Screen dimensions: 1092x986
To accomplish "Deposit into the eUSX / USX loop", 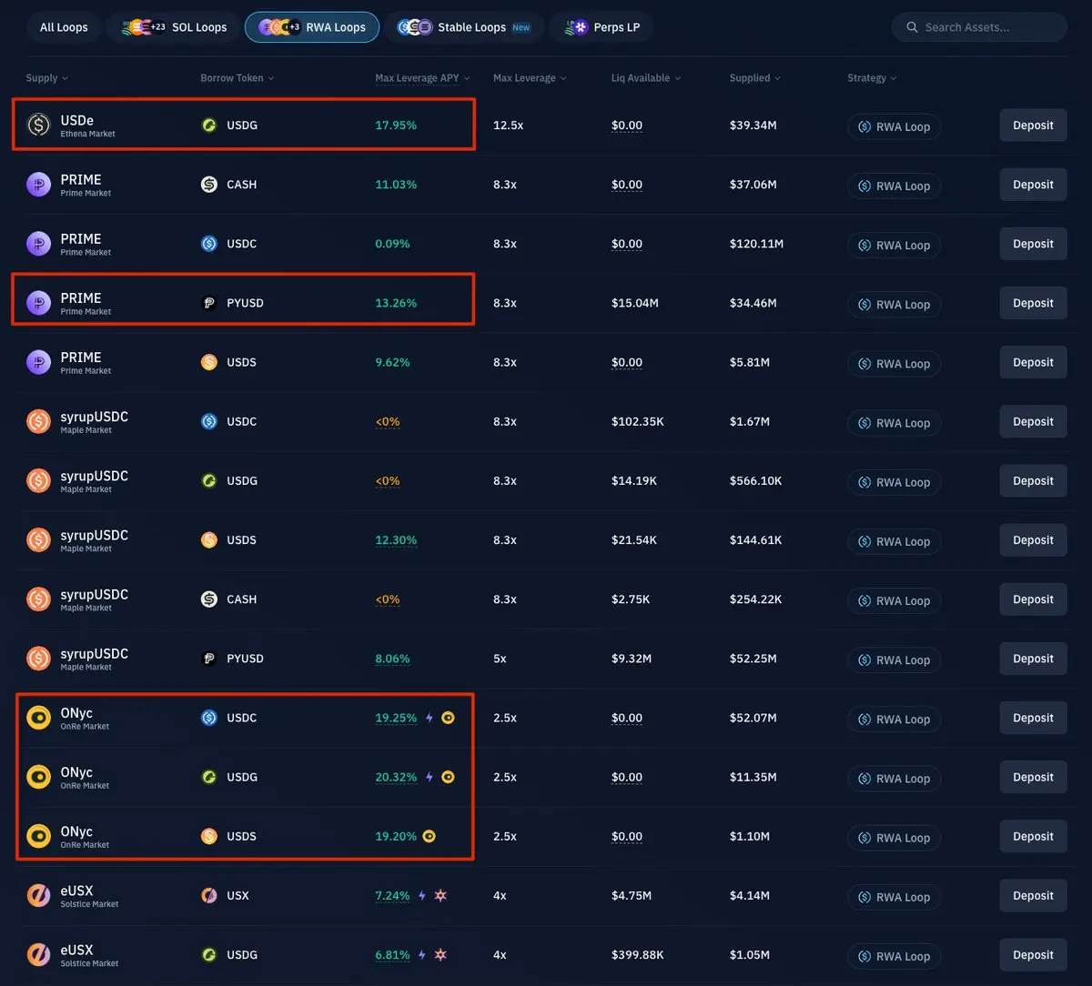I will (1033, 895).
